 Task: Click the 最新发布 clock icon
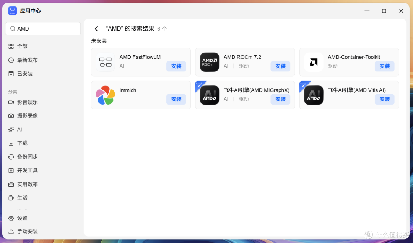coord(11,60)
